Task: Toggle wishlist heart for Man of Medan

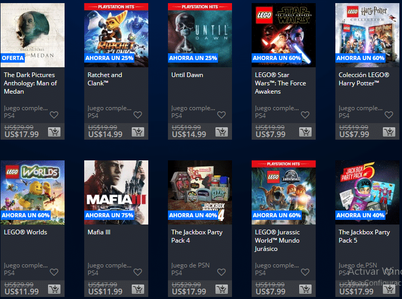Action: click(x=54, y=115)
